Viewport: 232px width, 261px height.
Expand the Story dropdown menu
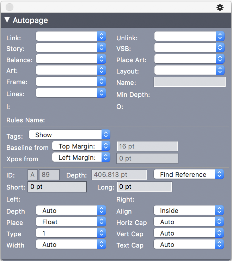[x=71, y=47]
